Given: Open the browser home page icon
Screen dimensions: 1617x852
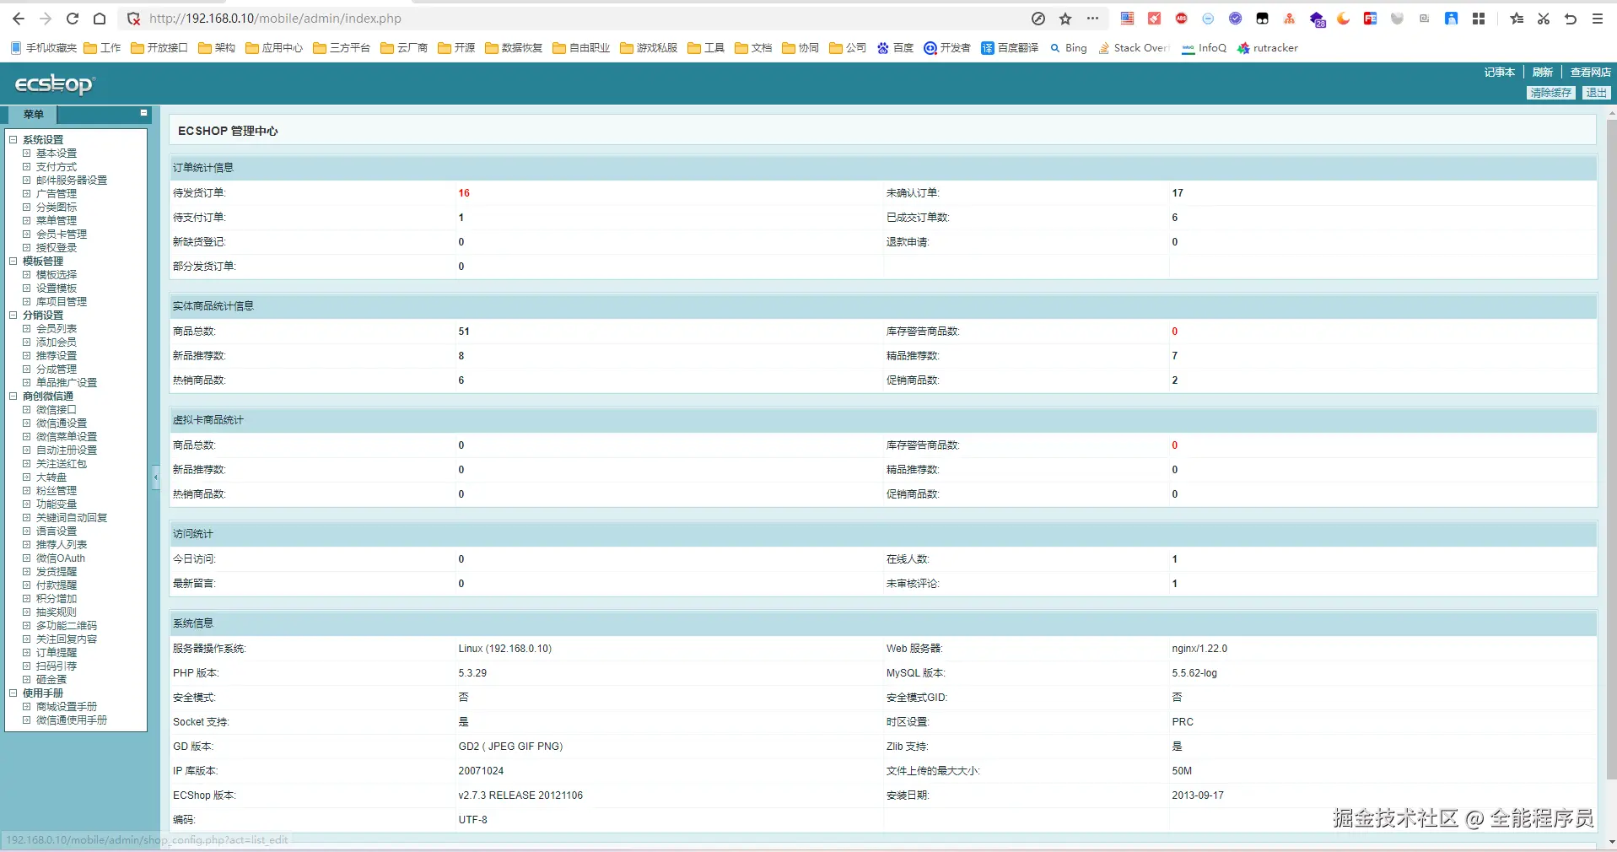Looking at the screenshot, I should tap(100, 19).
